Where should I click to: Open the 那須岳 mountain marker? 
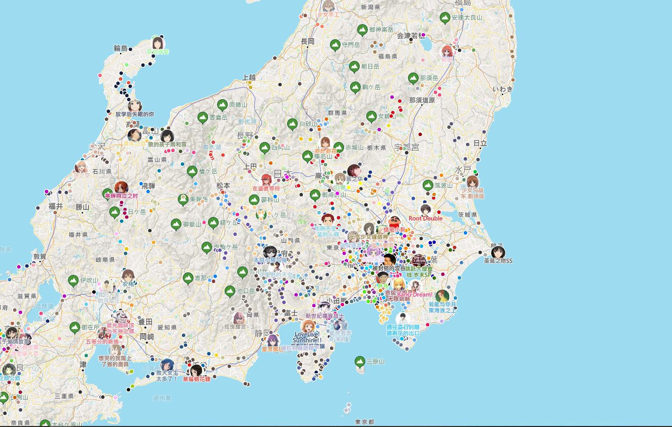pos(413,78)
